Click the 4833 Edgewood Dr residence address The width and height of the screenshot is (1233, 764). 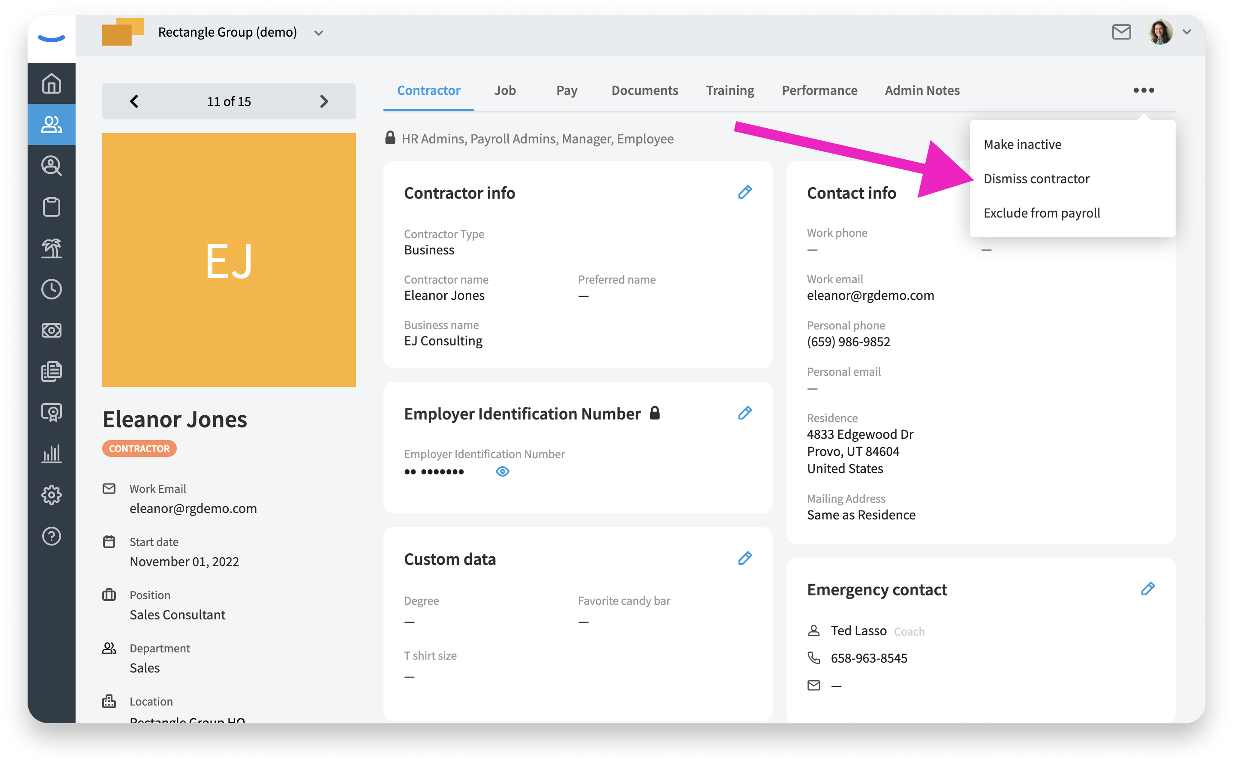[x=860, y=434]
